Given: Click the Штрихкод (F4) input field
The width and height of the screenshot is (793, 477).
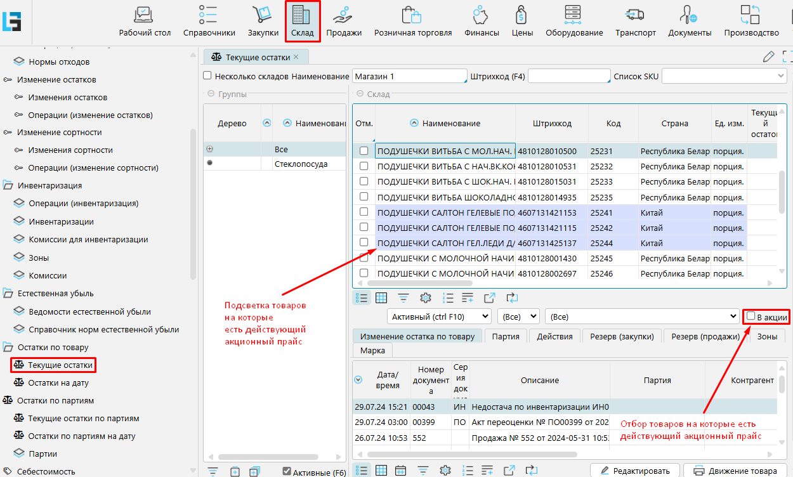Looking at the screenshot, I should (568, 76).
